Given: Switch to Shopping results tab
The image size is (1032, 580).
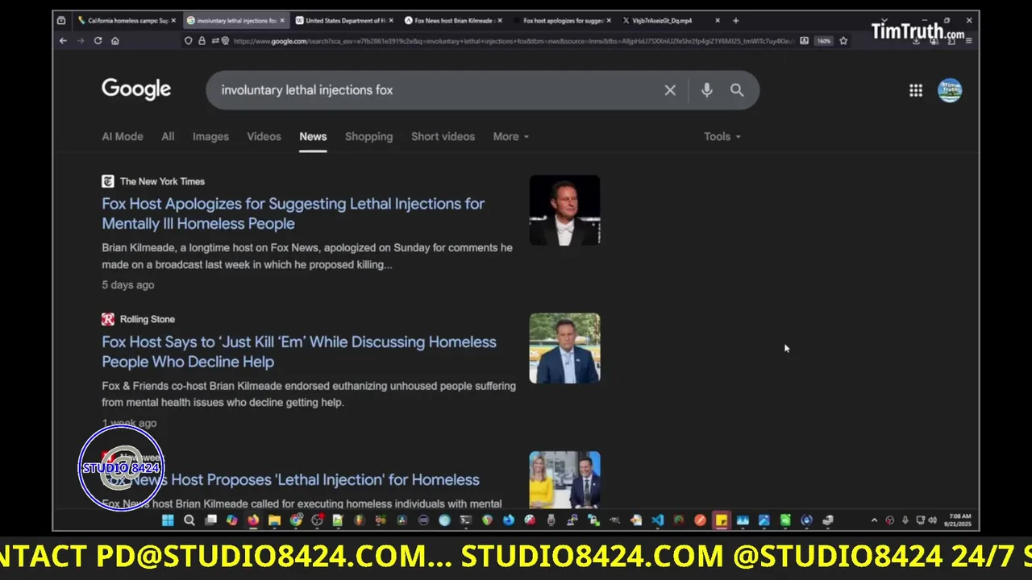Looking at the screenshot, I should point(368,136).
